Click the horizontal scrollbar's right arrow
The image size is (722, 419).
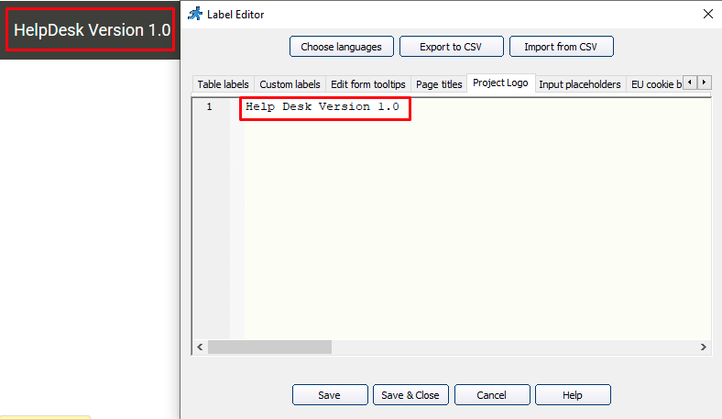click(704, 347)
